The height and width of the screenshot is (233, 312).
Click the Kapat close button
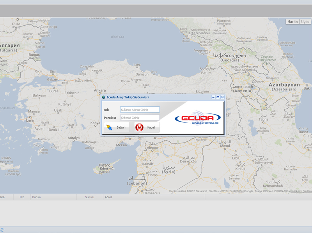[x=147, y=127]
